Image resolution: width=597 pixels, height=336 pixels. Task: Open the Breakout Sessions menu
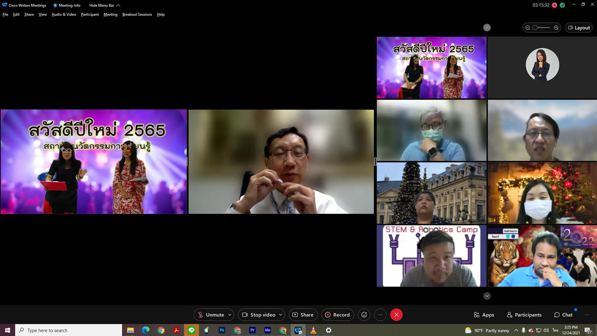click(x=137, y=14)
